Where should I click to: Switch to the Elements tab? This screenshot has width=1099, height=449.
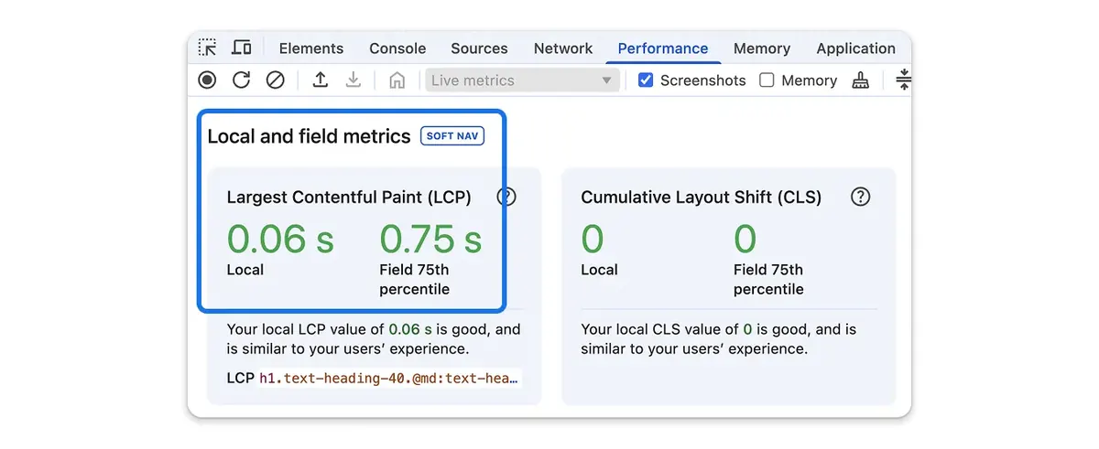coord(311,48)
